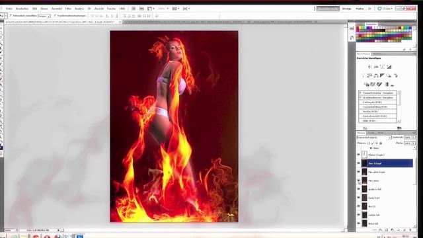The height and width of the screenshot is (238, 423).
Task: Add a Curves adjustment layer
Action: click(x=383, y=67)
